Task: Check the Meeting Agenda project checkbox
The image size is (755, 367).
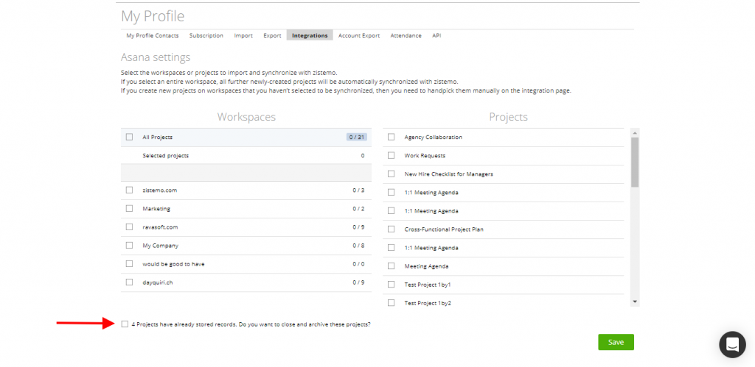Action: 391,266
